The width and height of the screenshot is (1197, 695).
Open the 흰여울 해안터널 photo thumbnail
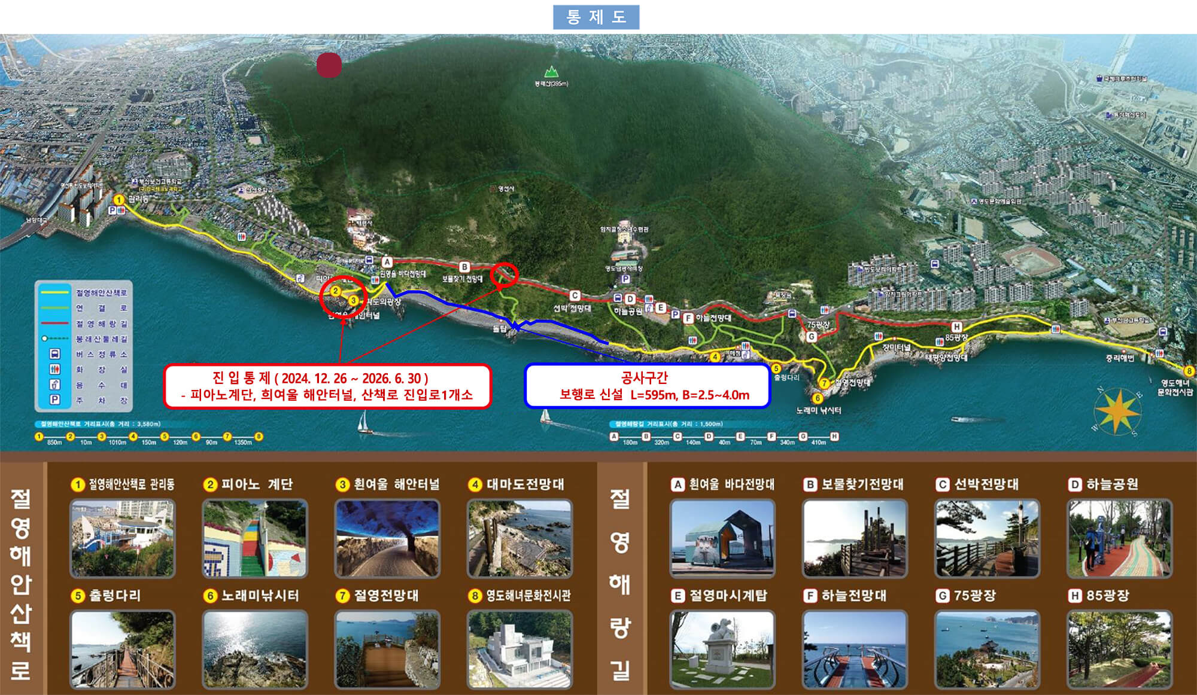click(x=387, y=538)
